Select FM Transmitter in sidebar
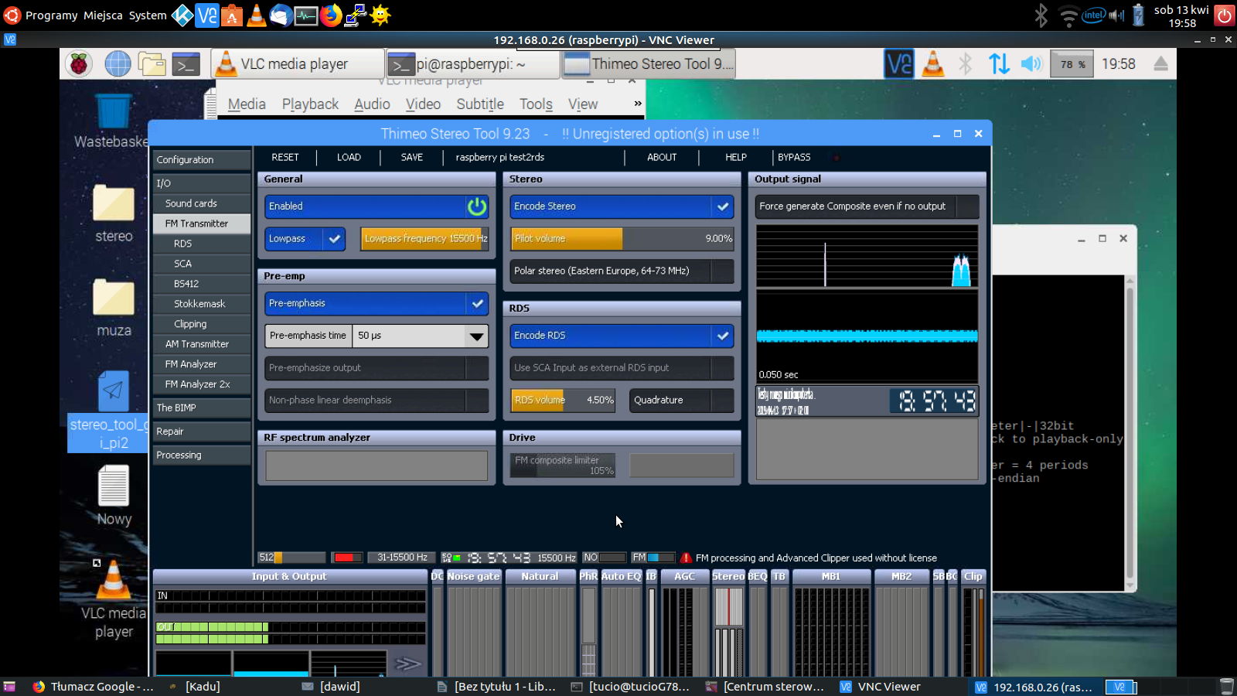The width and height of the screenshot is (1237, 696). pyautogui.click(x=201, y=223)
